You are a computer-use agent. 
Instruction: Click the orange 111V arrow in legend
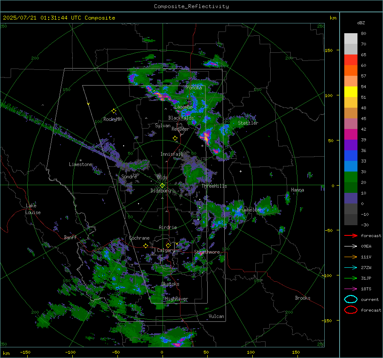tap(351, 257)
